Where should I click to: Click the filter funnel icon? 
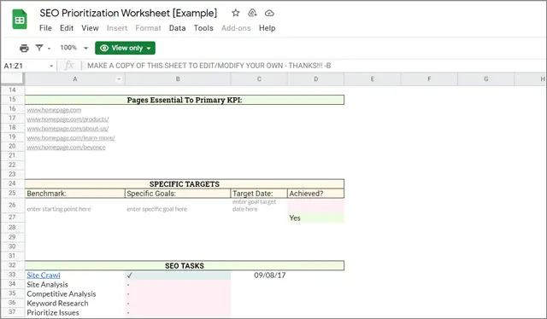(x=39, y=48)
